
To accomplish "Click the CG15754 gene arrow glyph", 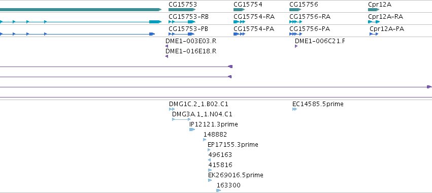I will pyautogui.click(x=239, y=10).
